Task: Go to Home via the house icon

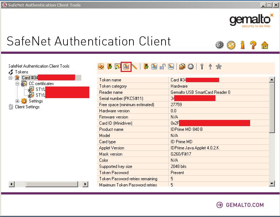Action: tap(265, 45)
